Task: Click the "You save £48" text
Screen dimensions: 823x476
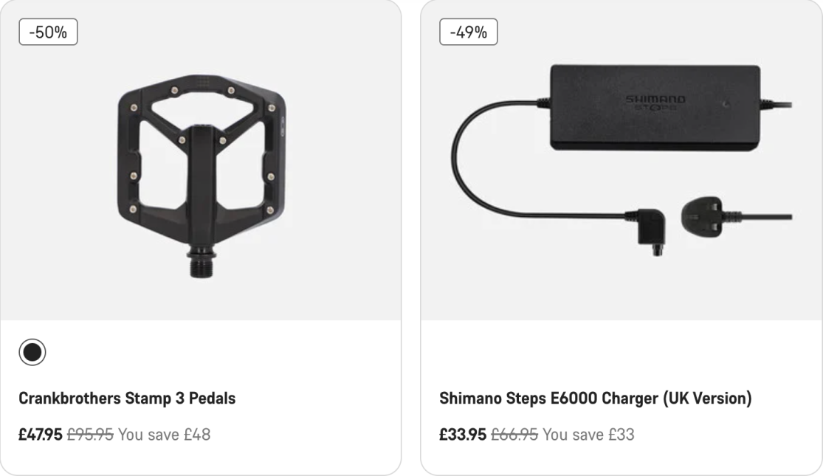Action: tap(164, 435)
